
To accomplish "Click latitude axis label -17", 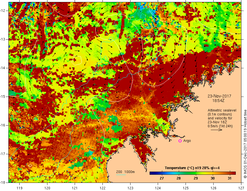I will tap(3, 154).
